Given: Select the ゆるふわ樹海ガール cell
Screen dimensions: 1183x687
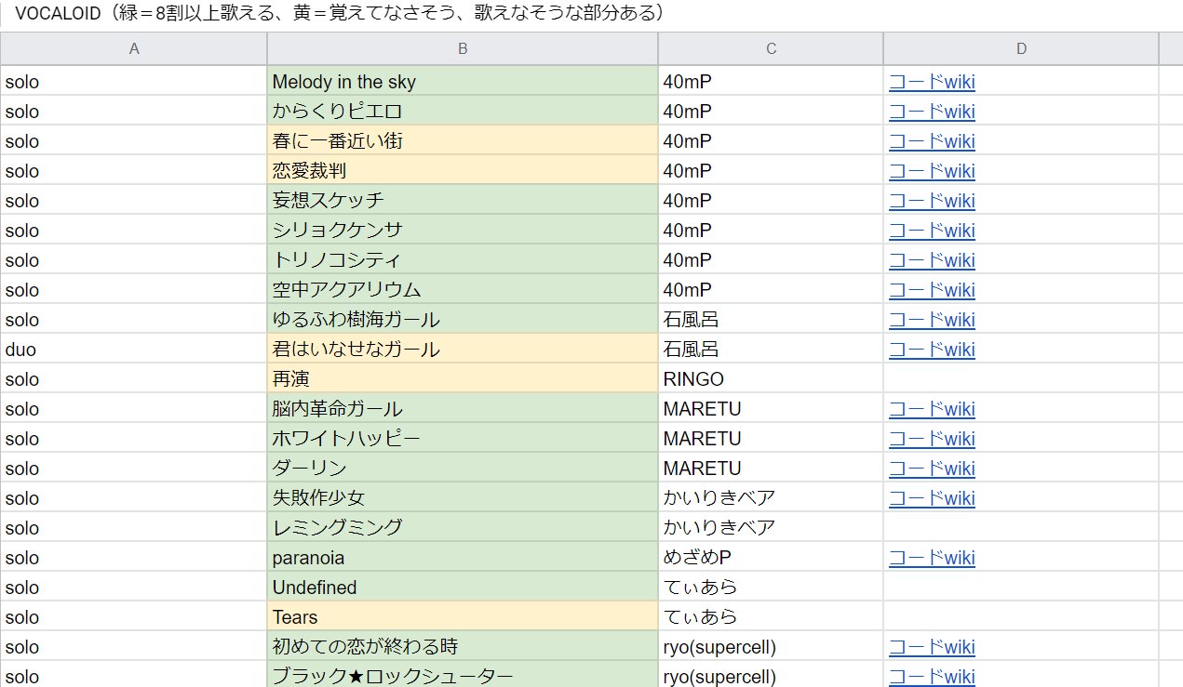Looking at the screenshot, I should tap(463, 319).
